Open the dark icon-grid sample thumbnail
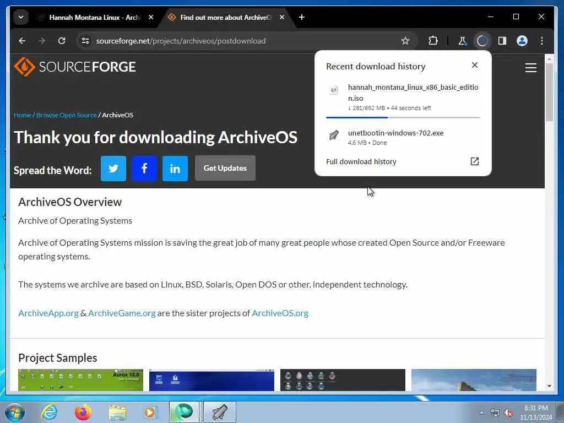This screenshot has width=564, height=423. (x=343, y=380)
